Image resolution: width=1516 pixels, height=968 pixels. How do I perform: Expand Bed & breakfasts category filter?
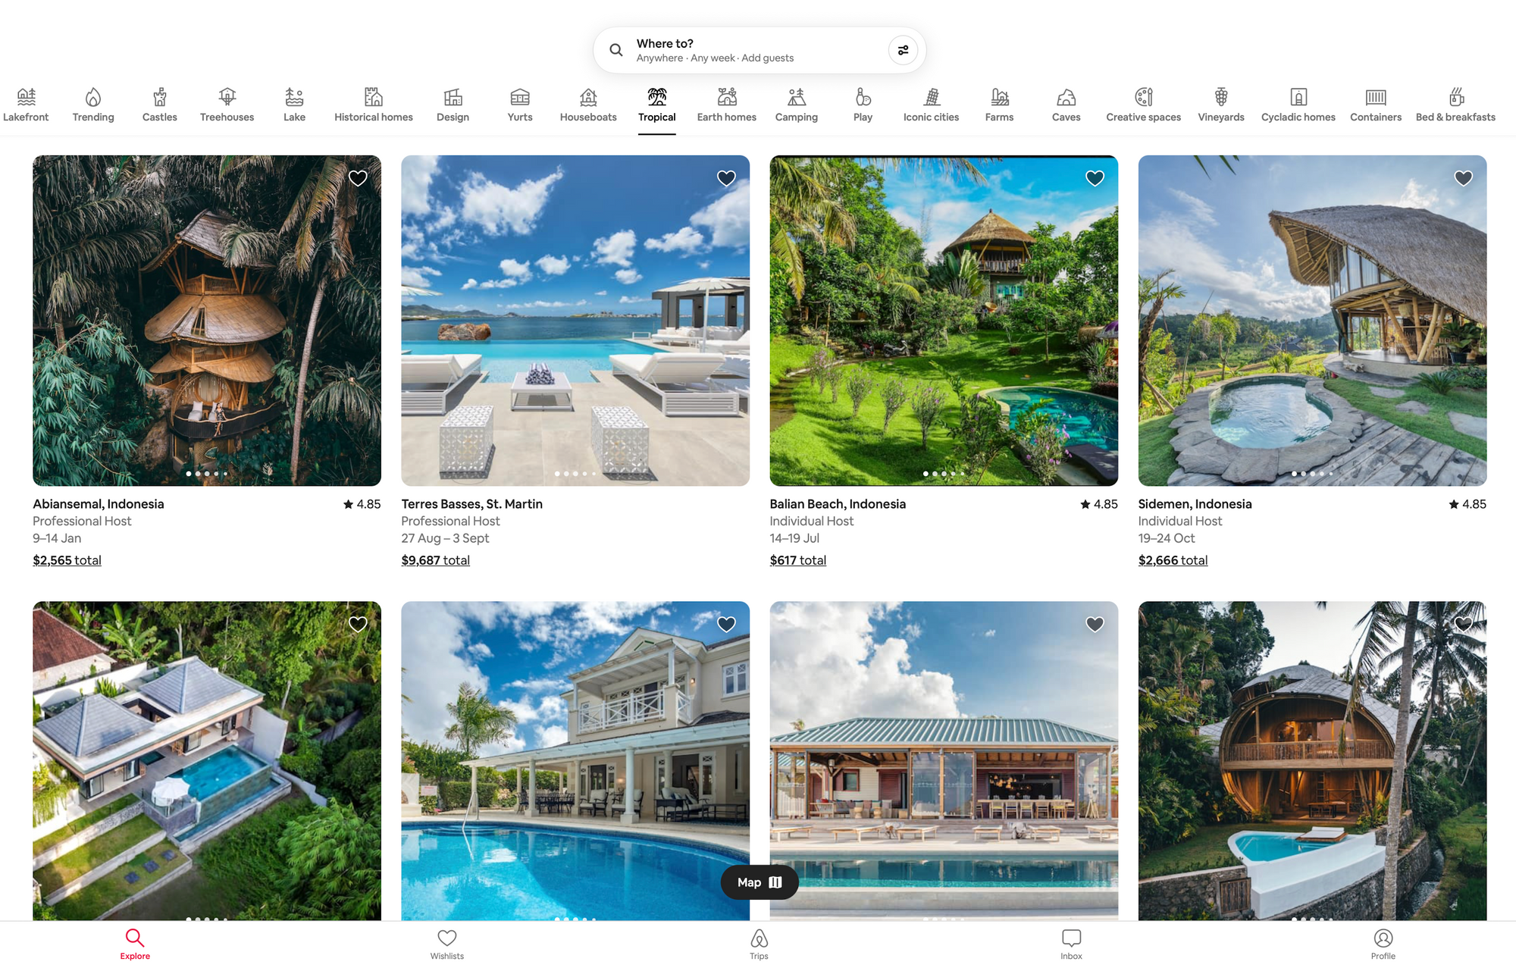pyautogui.click(x=1455, y=104)
